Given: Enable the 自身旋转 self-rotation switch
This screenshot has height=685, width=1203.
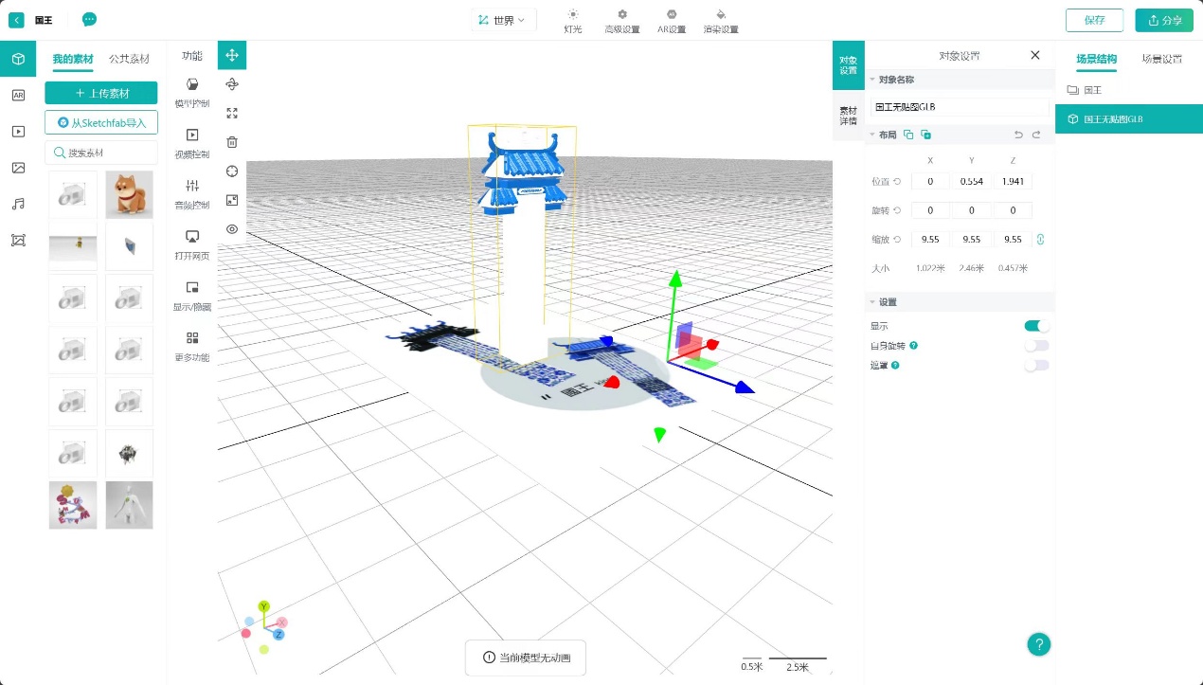Looking at the screenshot, I should [1036, 346].
